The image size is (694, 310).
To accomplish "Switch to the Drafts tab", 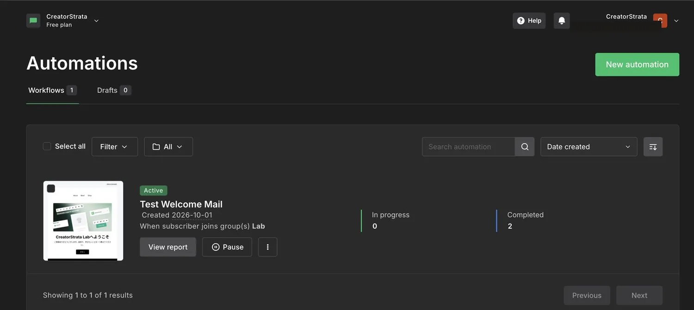I will [114, 90].
